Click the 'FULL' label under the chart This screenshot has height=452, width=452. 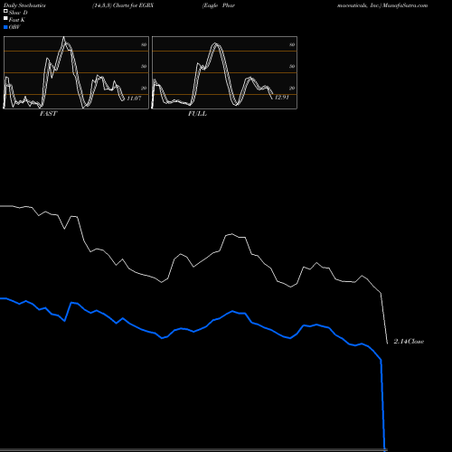click(x=197, y=114)
